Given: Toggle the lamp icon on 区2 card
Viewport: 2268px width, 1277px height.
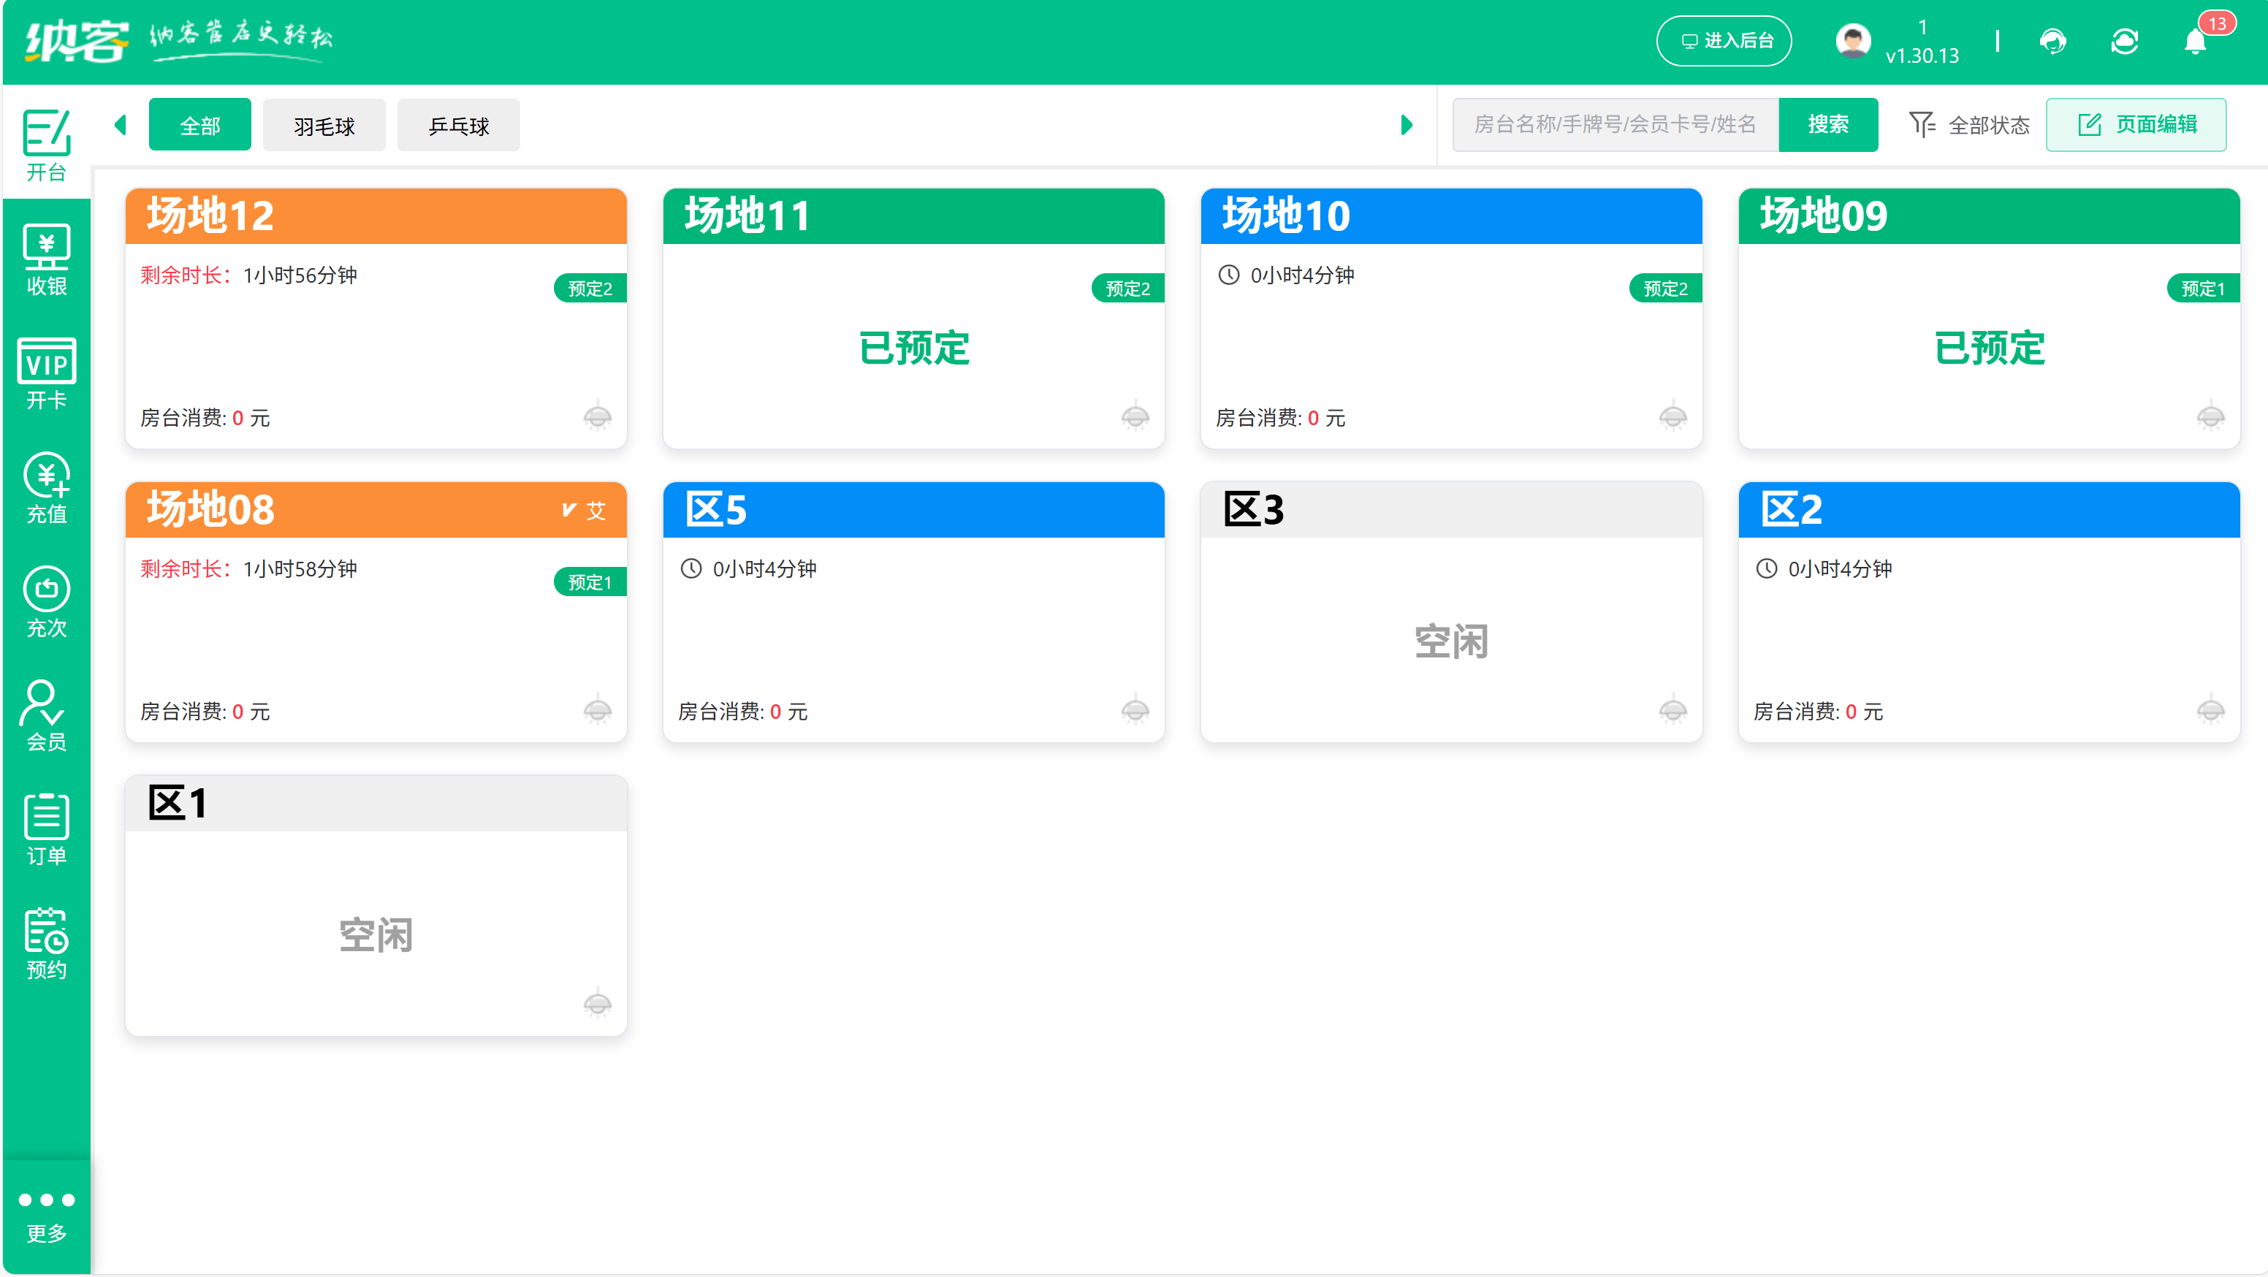Looking at the screenshot, I should tap(2211, 709).
